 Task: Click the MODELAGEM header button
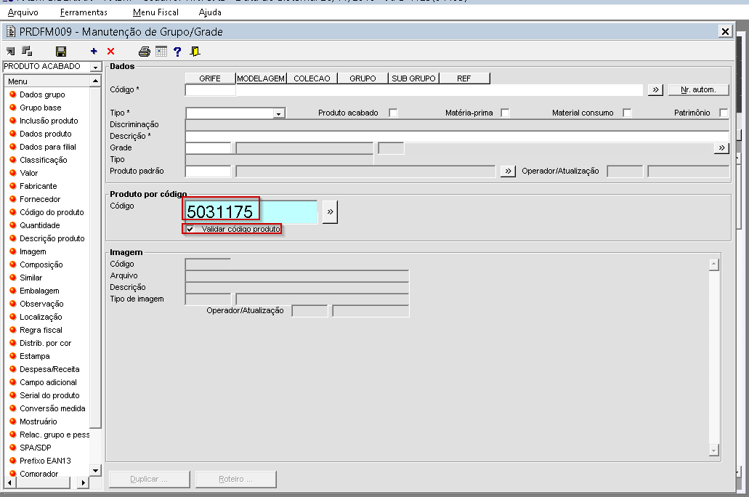pyautogui.click(x=261, y=78)
